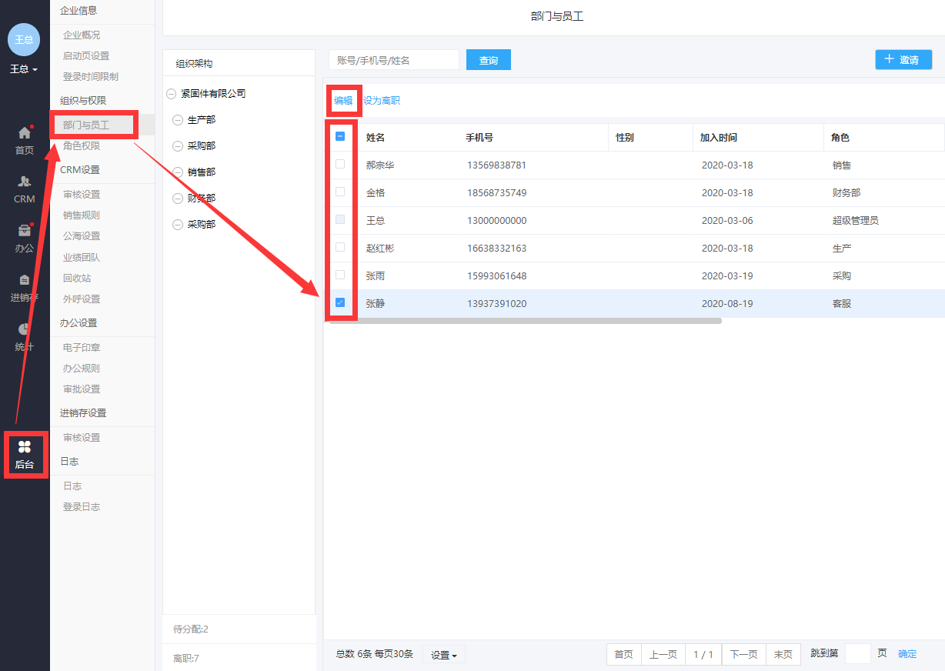This screenshot has width=945, height=671.
Task: Check the box for 金格
Action: [x=340, y=192]
